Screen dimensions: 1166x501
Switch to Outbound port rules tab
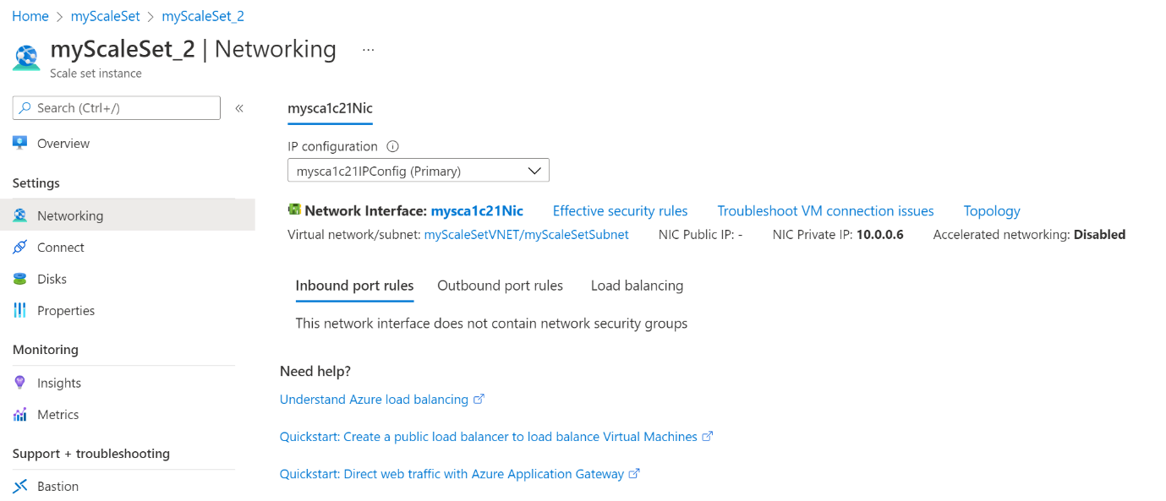pyautogui.click(x=500, y=286)
